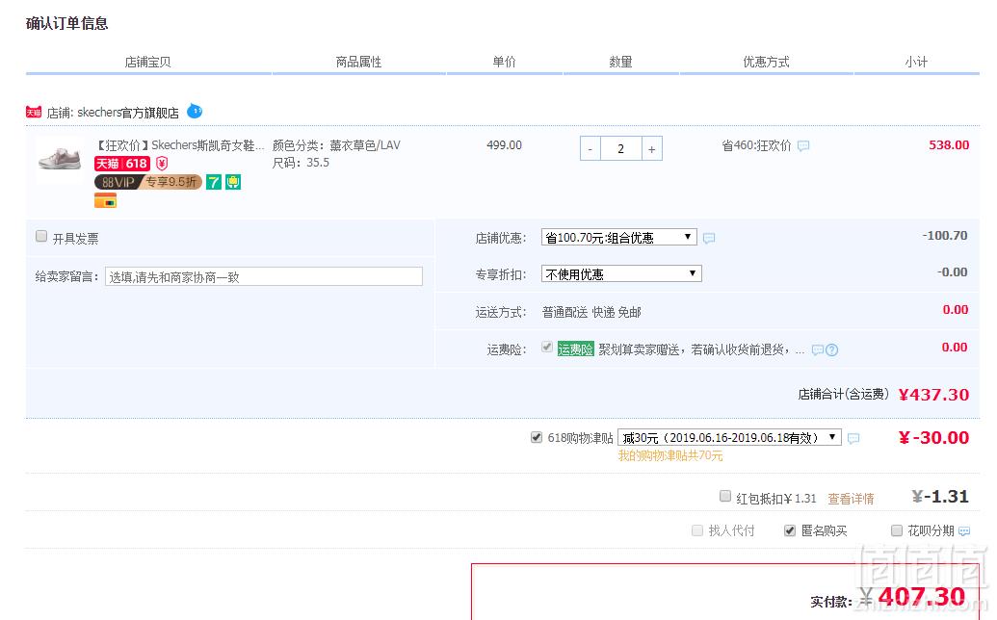Screen dimensions: 997x620
Task: Open Wangwang chat with skechers store
Action: point(195,111)
